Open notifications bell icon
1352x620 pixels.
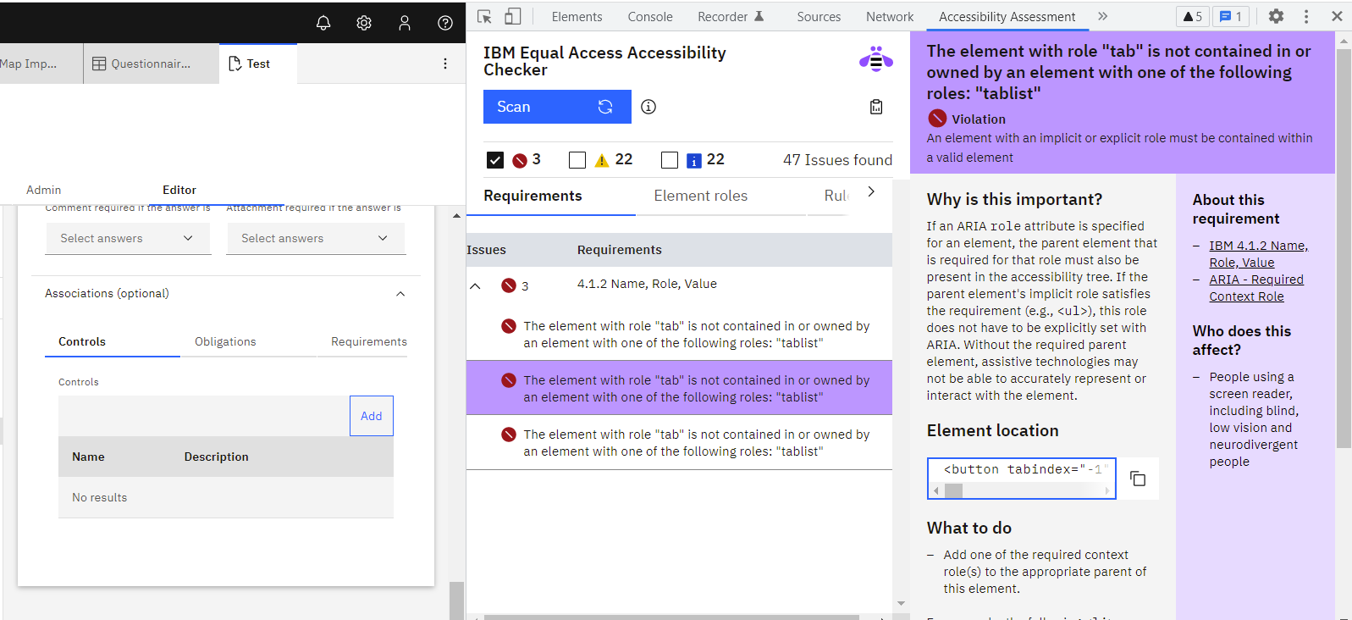(323, 23)
